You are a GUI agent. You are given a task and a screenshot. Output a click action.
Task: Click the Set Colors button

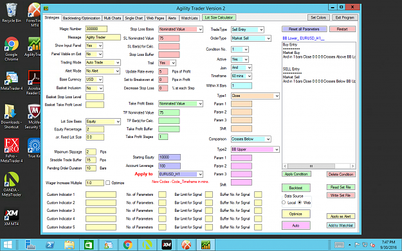coord(318,17)
